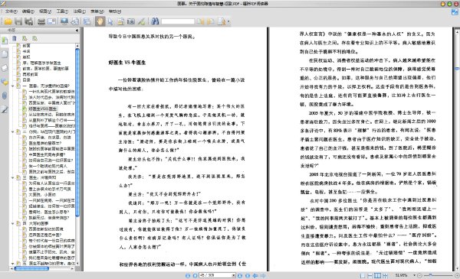
Task: Select the 好医生VS牛医生 bookmark
Action: tap(43, 109)
